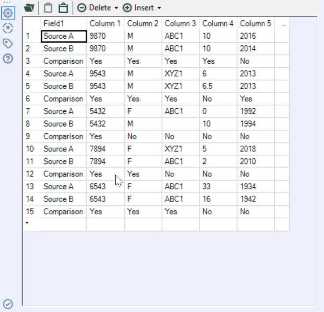Image resolution: width=324 pixels, height=312 pixels.
Task: Click the Column 4 header
Action: click(218, 23)
